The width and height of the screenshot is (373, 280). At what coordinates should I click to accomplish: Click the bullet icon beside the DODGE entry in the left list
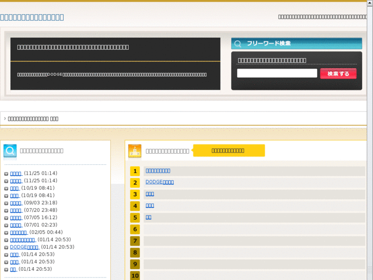pos(6,248)
